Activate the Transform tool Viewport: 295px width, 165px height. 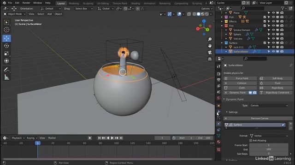tap(6, 61)
